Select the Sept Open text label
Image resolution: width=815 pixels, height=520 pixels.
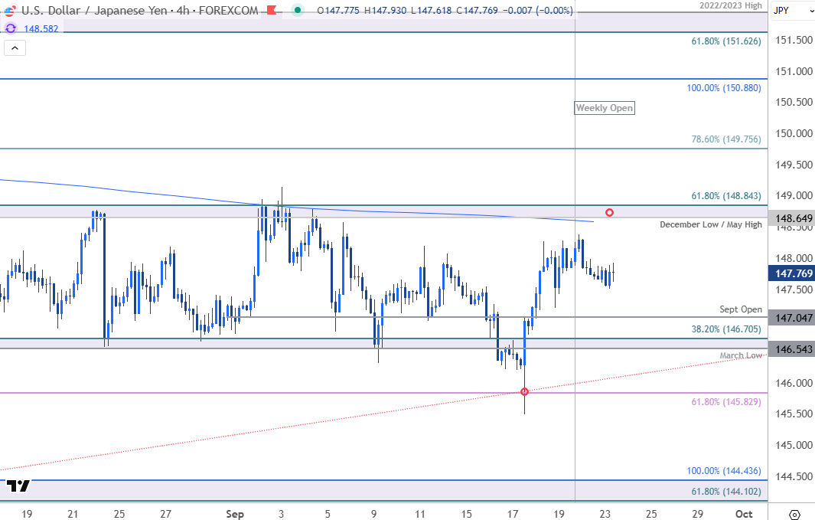pos(741,309)
